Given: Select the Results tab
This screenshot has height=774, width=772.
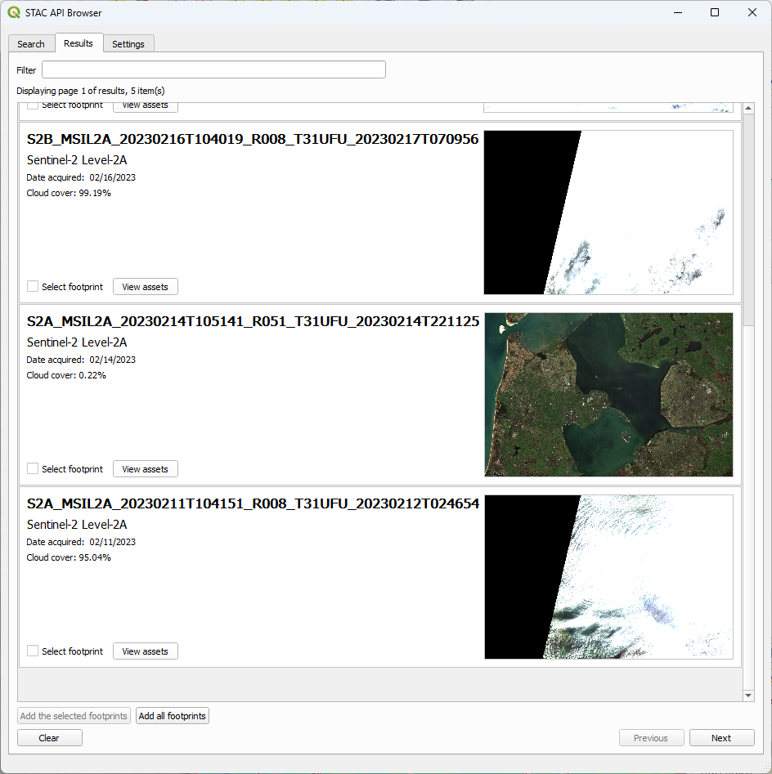Looking at the screenshot, I should (x=79, y=43).
